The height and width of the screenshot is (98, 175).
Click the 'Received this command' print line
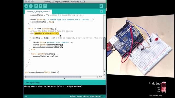(53, 42)
